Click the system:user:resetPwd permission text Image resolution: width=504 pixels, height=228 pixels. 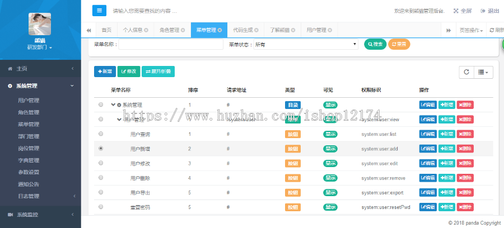tap(386, 207)
